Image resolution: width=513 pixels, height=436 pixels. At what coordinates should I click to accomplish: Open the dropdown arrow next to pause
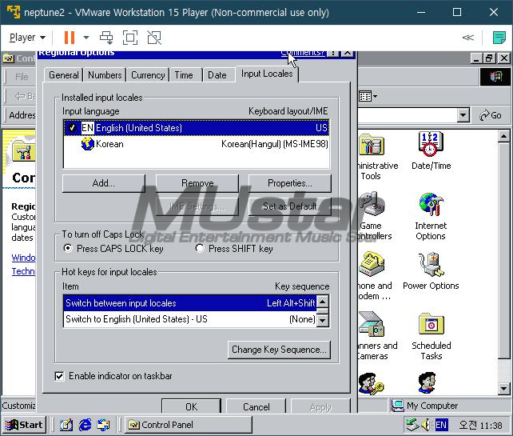[86, 38]
